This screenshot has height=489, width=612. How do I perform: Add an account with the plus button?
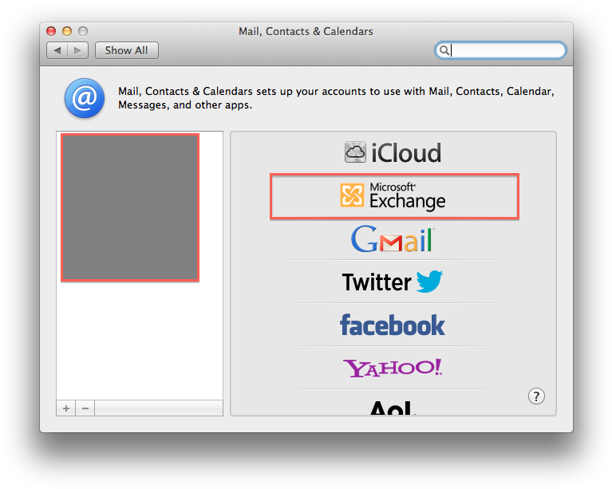click(x=65, y=408)
